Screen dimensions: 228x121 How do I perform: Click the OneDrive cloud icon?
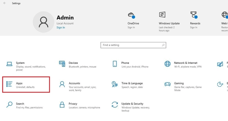[131, 15]
